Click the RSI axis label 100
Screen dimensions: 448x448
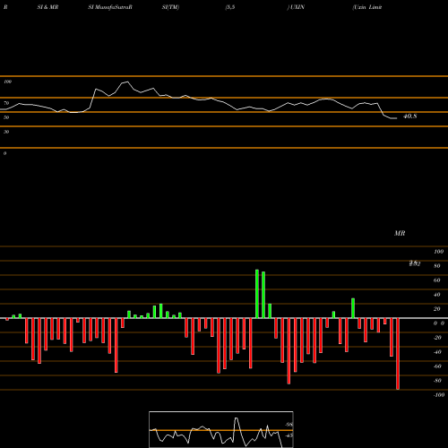[x=7, y=82]
